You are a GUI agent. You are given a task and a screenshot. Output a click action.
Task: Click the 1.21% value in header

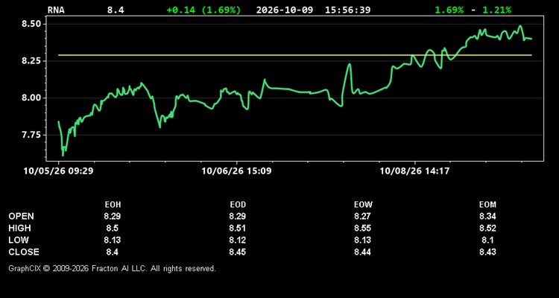(x=496, y=10)
